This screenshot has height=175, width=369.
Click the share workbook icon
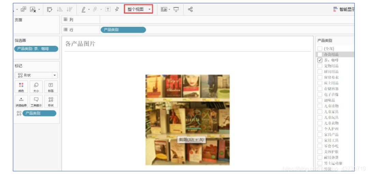[x=190, y=10]
